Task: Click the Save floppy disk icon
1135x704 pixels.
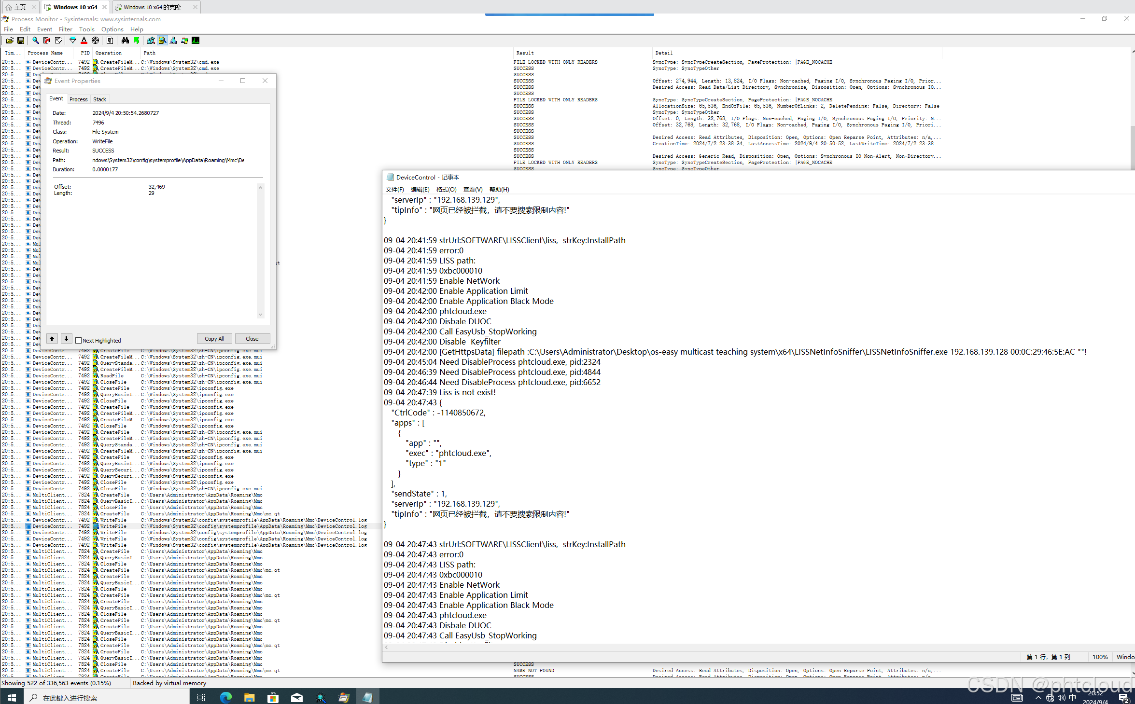Action: pyautogui.click(x=21, y=41)
